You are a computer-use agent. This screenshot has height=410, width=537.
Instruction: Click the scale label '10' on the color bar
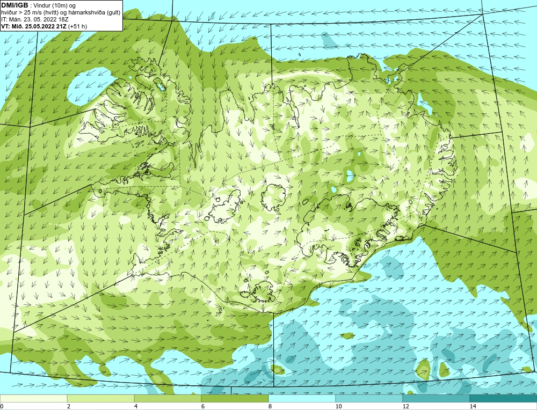(x=338, y=407)
